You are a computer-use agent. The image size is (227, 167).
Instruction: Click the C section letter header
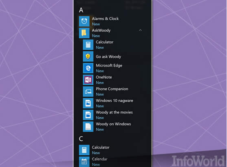coord(81,139)
